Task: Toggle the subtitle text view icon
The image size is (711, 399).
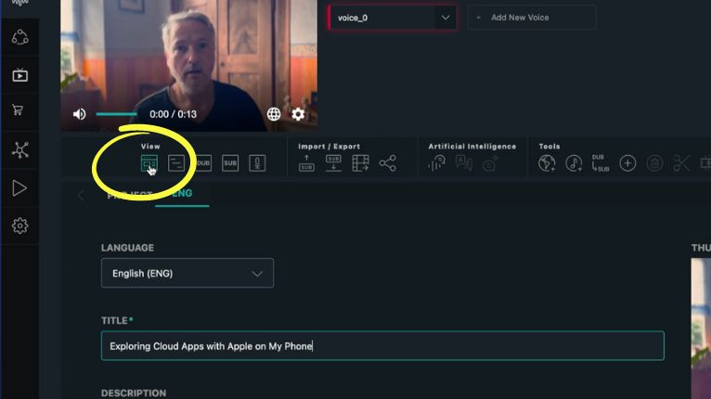Action: pos(176,163)
